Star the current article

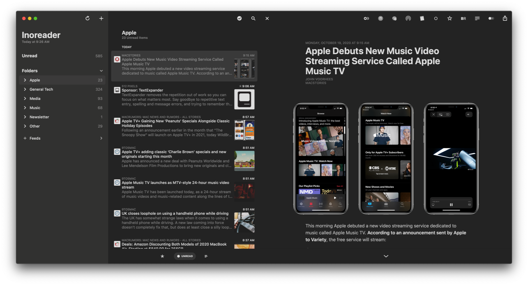point(450,18)
